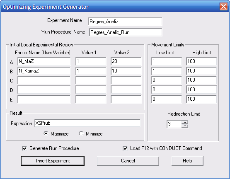Click the Result Expression field X$Prub

pos(87,123)
